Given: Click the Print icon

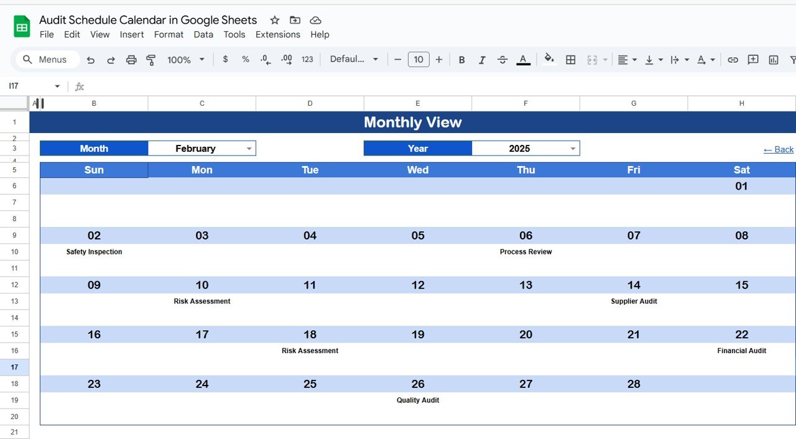Looking at the screenshot, I should coord(131,60).
